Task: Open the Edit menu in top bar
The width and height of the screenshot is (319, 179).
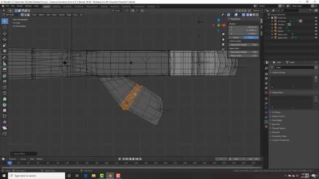Action: [x=13, y=6]
